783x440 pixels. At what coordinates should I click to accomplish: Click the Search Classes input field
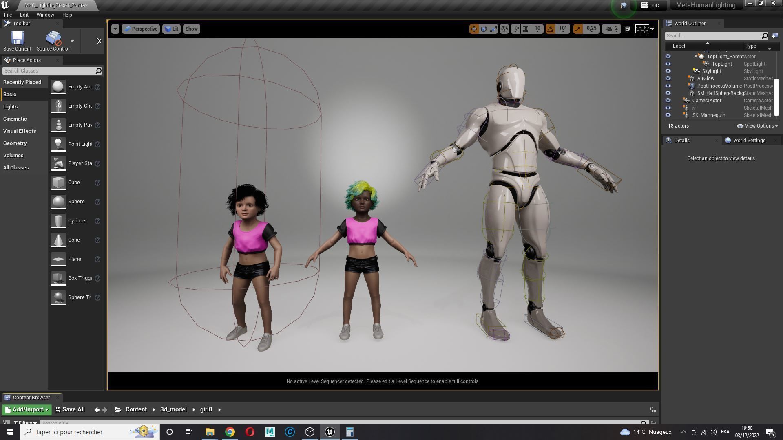pos(48,71)
